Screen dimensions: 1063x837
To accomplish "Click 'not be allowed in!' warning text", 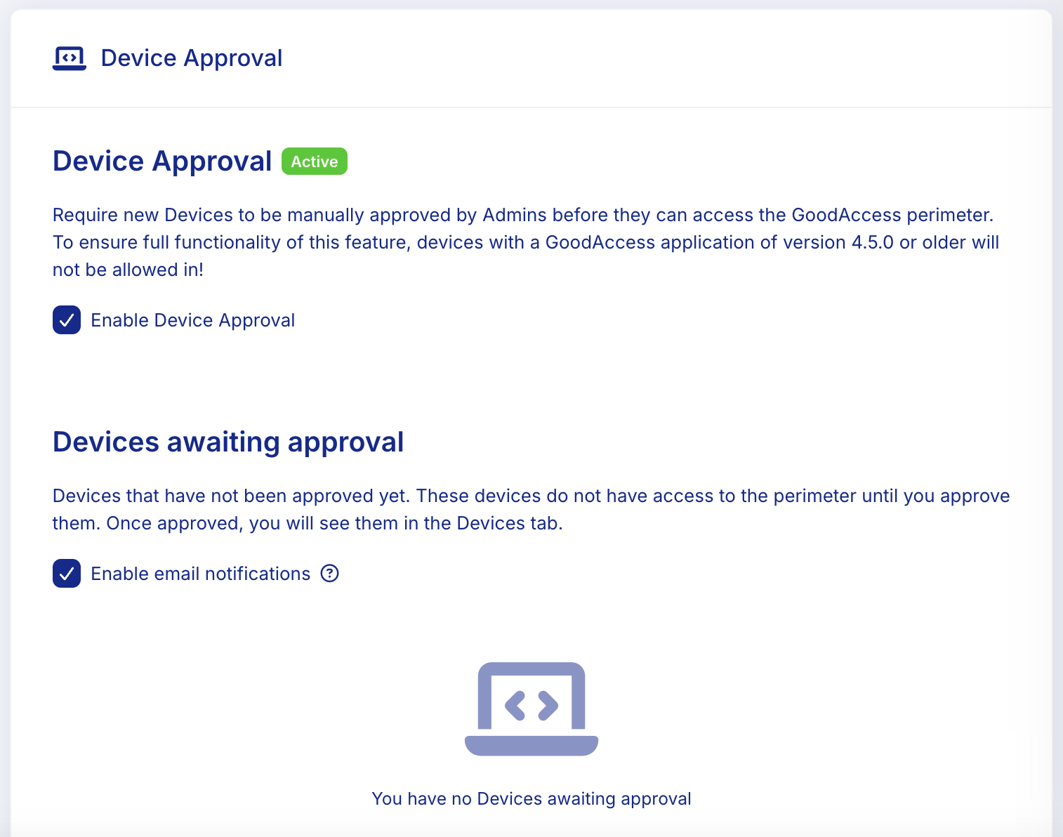I will point(128,270).
